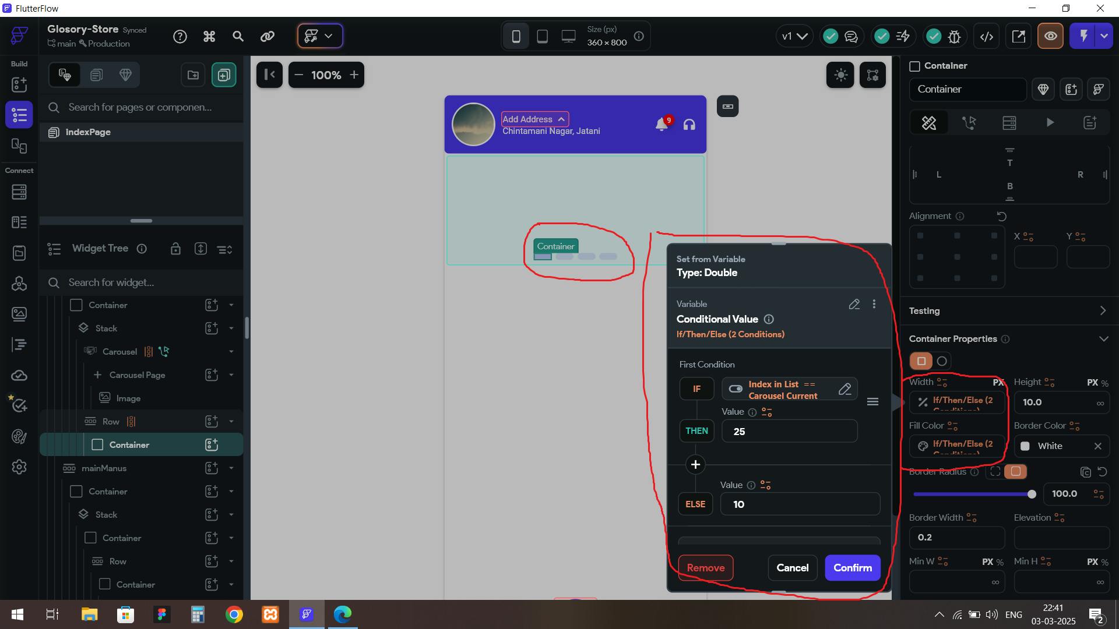Image resolution: width=1119 pixels, height=629 pixels.
Task: Collapse the Container Properties section
Action: [1103, 339]
